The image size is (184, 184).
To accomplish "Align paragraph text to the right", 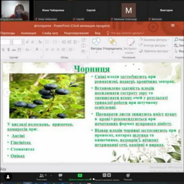I will click(x=58, y=50).
